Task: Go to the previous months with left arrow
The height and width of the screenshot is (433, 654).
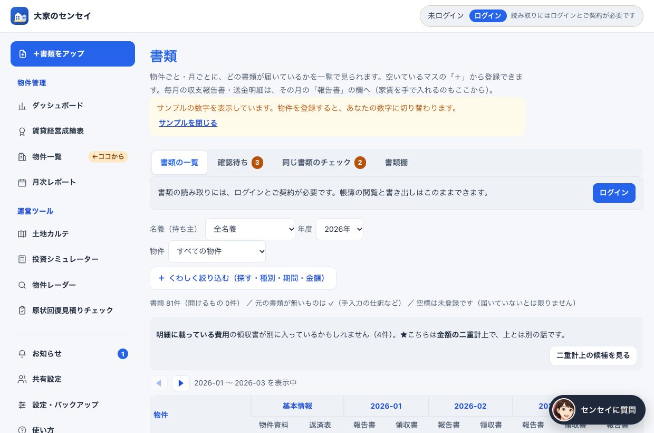Action: pyautogui.click(x=159, y=383)
